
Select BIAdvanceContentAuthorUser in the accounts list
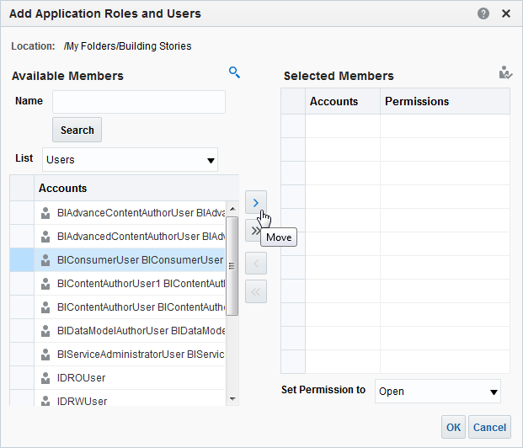click(133, 213)
